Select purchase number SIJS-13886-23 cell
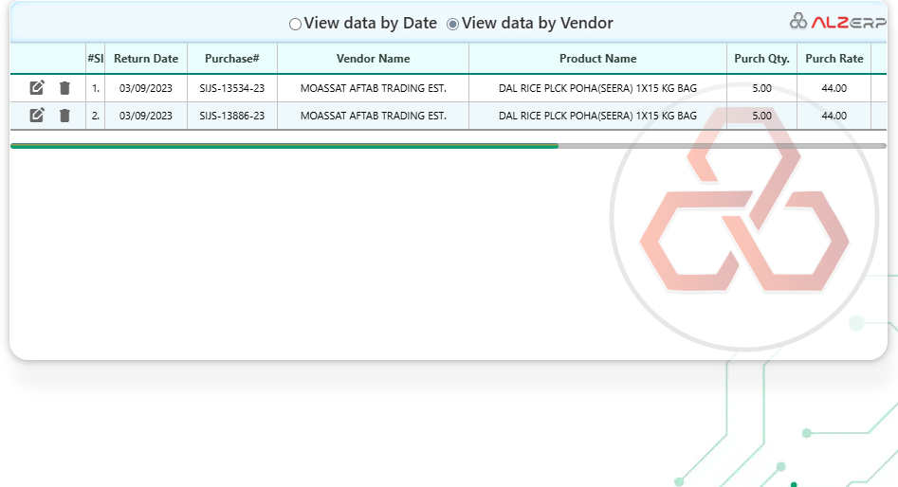The image size is (898, 487). 232,116
